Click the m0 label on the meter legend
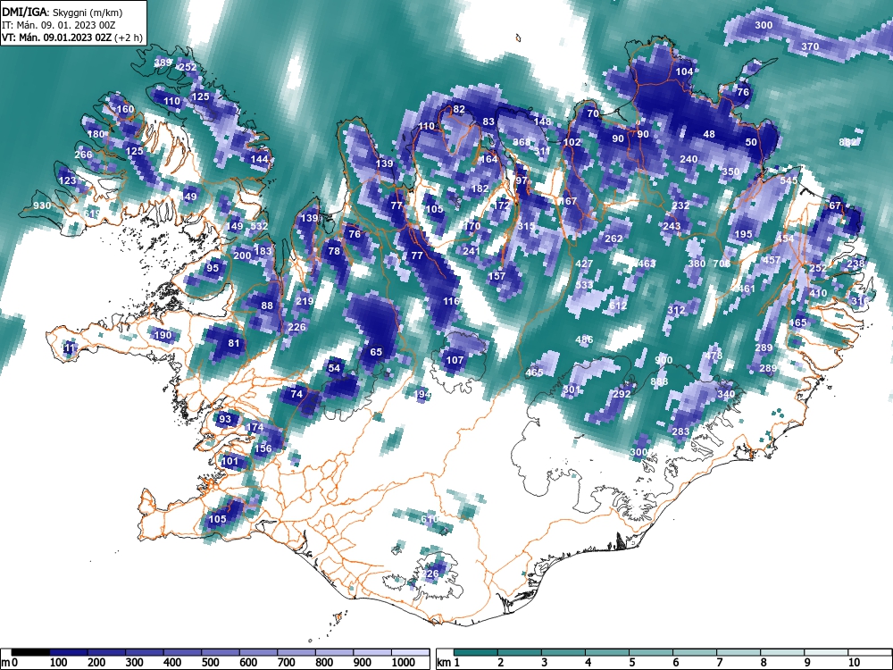 [8, 663]
